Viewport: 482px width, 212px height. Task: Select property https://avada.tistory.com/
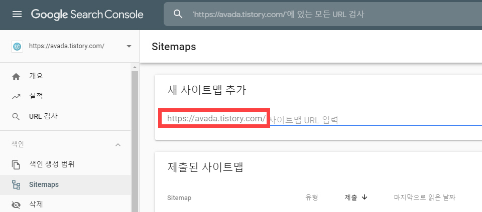[67, 46]
